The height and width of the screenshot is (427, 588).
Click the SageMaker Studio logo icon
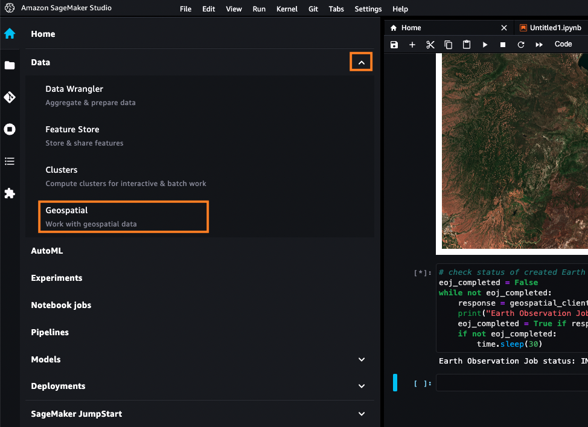[10, 8]
